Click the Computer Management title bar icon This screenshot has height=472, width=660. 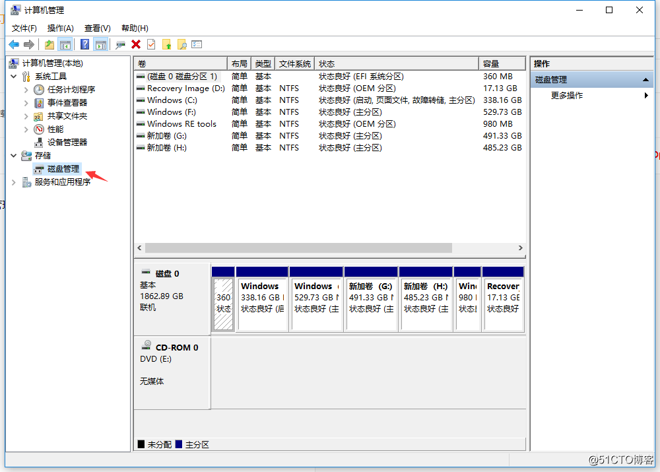click(16, 10)
